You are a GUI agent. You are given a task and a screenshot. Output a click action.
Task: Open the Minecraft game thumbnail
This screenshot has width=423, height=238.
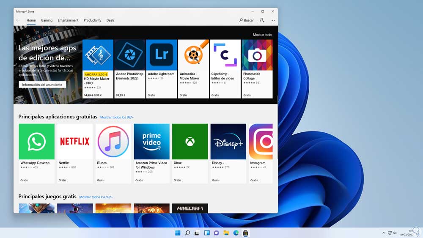[x=190, y=208]
